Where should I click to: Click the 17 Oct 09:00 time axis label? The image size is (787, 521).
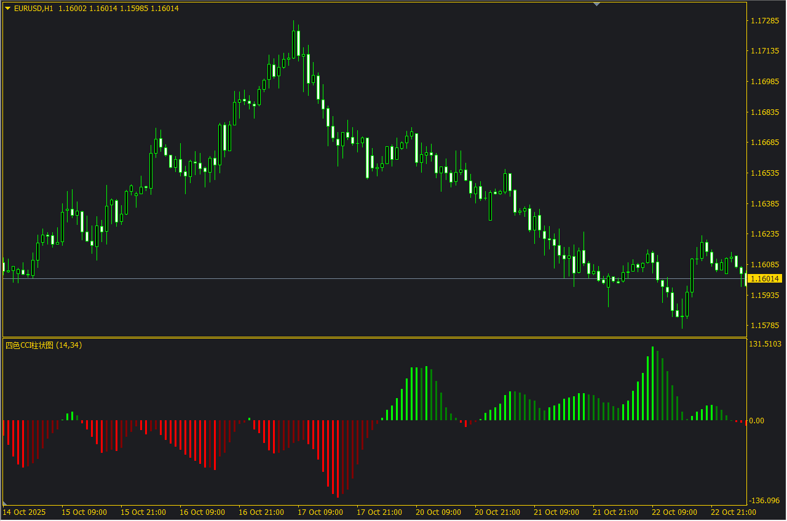(x=320, y=512)
